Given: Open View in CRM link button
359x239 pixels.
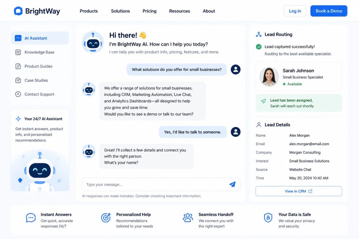Looking at the screenshot, I should pos(299,191).
